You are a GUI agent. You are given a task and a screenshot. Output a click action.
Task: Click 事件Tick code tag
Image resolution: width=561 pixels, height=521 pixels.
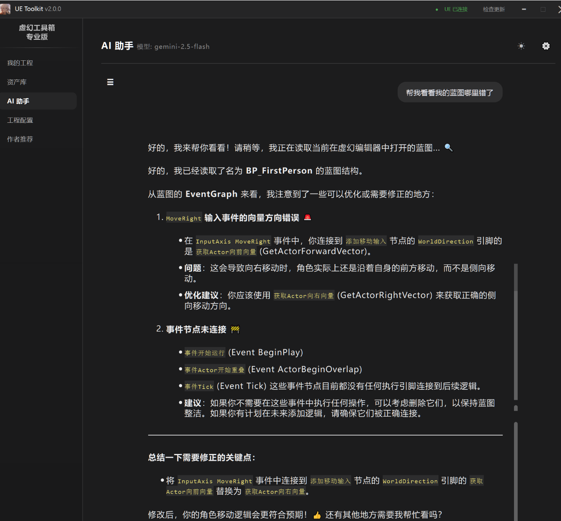coord(199,387)
